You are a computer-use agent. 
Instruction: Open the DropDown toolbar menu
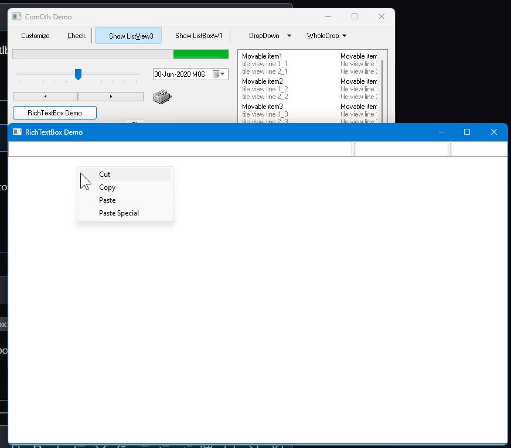coord(268,35)
